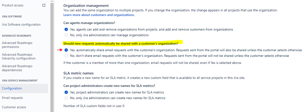Open Advanced Roadmaps hierarchy configuration
The height and width of the screenshot is (112, 308).
point(19,56)
